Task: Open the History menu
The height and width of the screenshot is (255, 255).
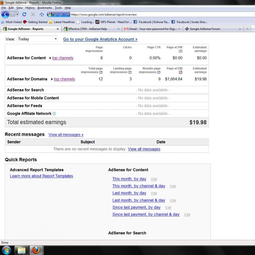Action: point(30,8)
